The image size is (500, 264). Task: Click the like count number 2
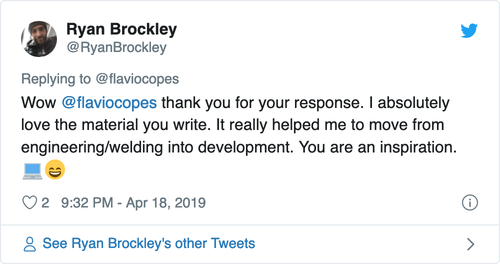click(45, 203)
